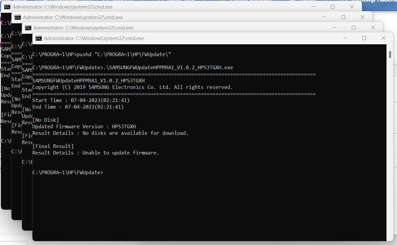Bring the rearmost cmd window forward via its title
397x245 pixels.
tap(62, 7)
